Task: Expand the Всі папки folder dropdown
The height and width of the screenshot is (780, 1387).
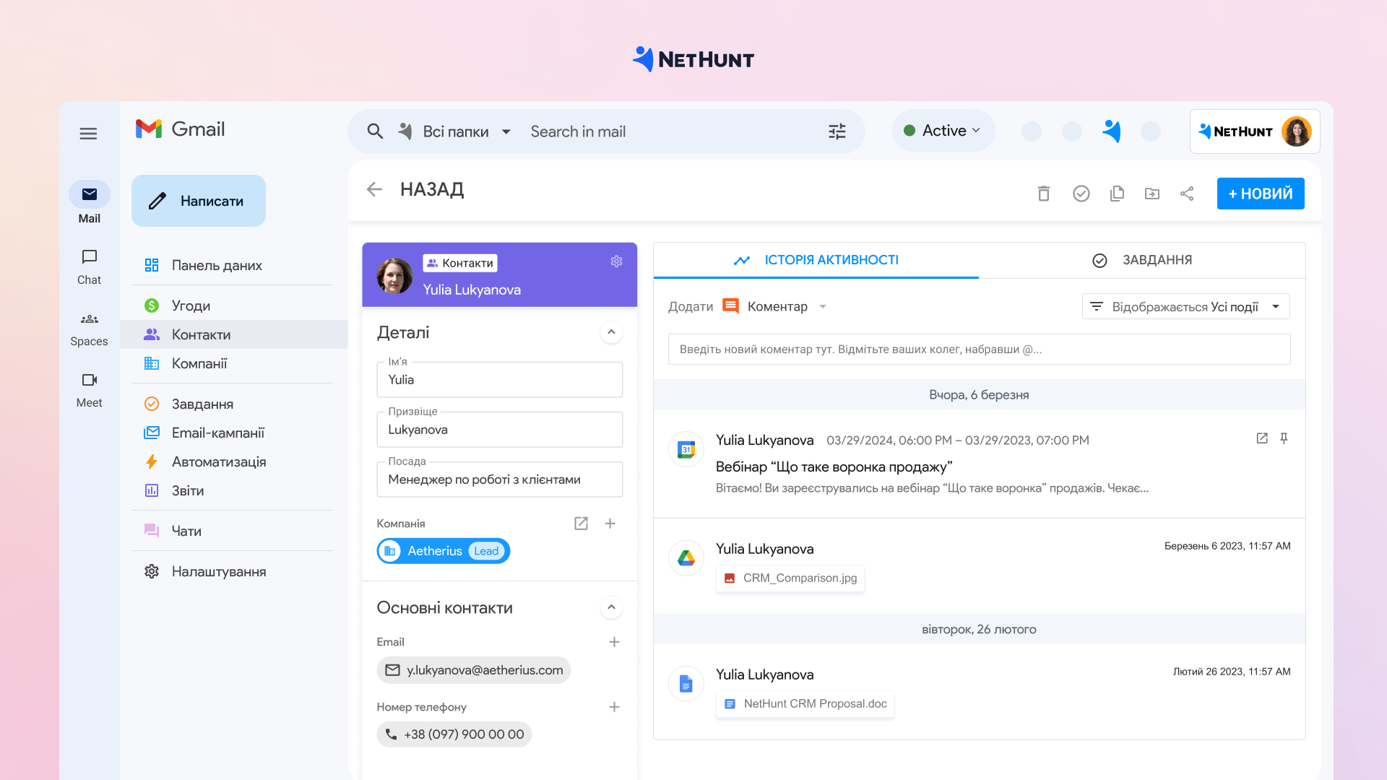Action: click(x=455, y=131)
